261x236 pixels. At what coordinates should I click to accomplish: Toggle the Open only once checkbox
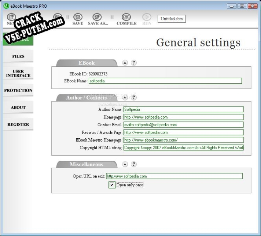112,185
